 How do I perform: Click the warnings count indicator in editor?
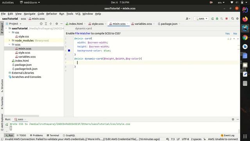pos(229,39)
